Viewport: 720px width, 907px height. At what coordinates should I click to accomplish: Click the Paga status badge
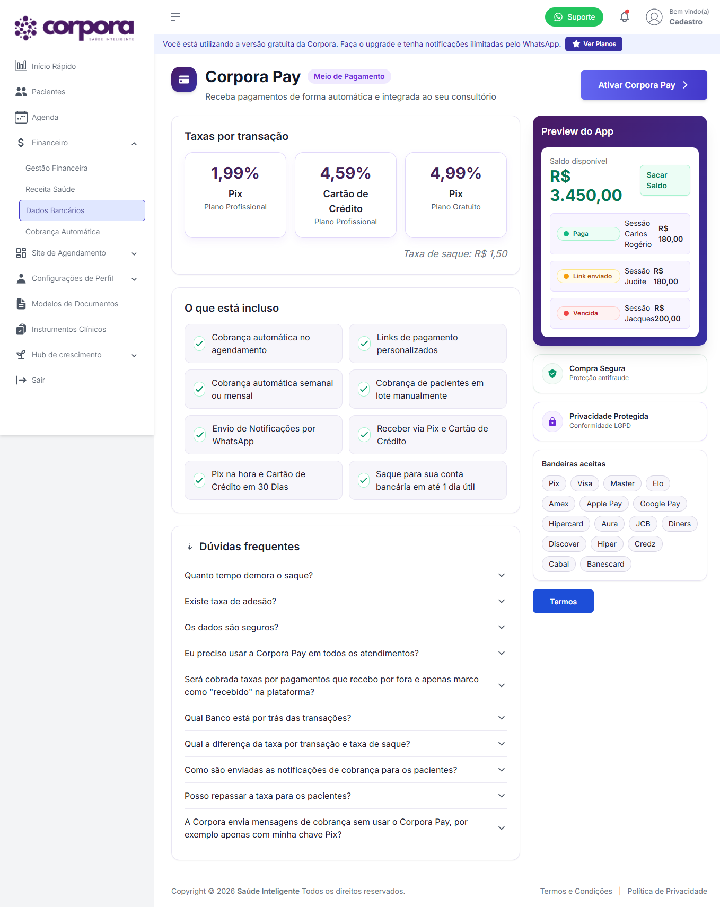589,234
